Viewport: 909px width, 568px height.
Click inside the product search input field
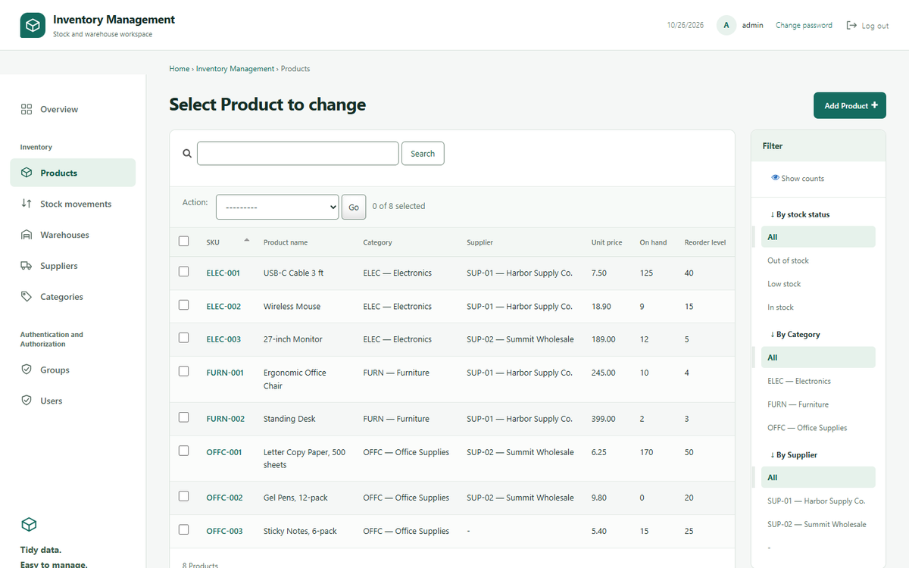point(298,153)
